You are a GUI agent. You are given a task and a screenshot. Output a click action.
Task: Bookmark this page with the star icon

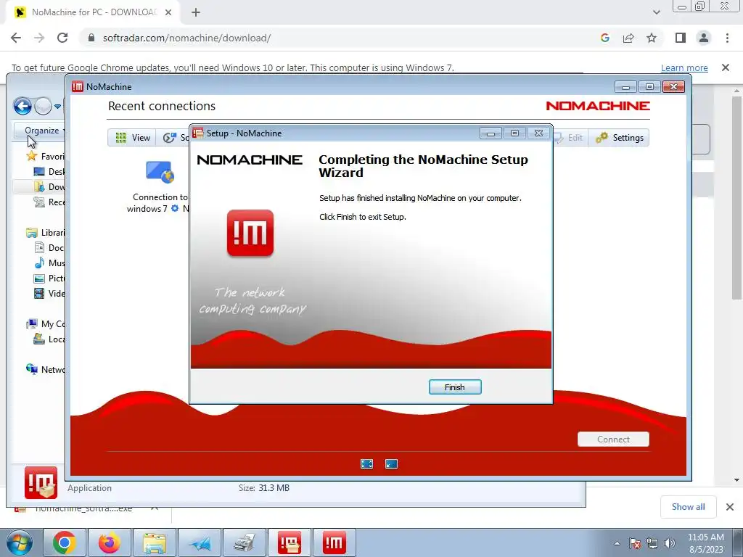pos(652,38)
